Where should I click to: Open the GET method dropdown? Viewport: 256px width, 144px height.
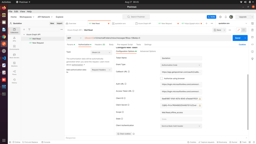pos(74,38)
